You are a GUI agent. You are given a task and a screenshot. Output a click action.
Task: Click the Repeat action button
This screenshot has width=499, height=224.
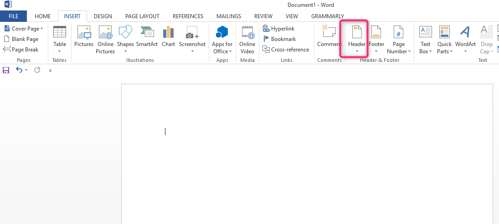click(37, 70)
